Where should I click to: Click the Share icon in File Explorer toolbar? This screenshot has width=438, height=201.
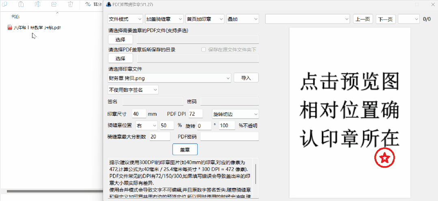(x=54, y=4)
